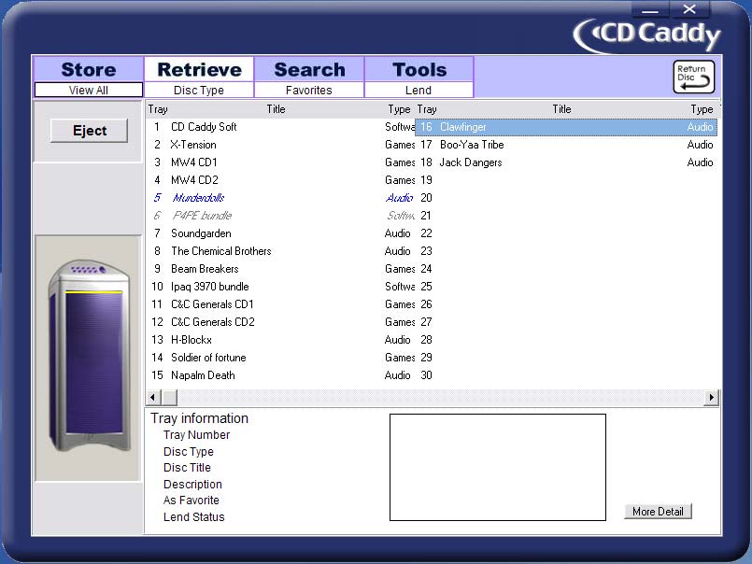Select the Beam Breakers row
The width and height of the screenshot is (752, 564).
pos(280,269)
